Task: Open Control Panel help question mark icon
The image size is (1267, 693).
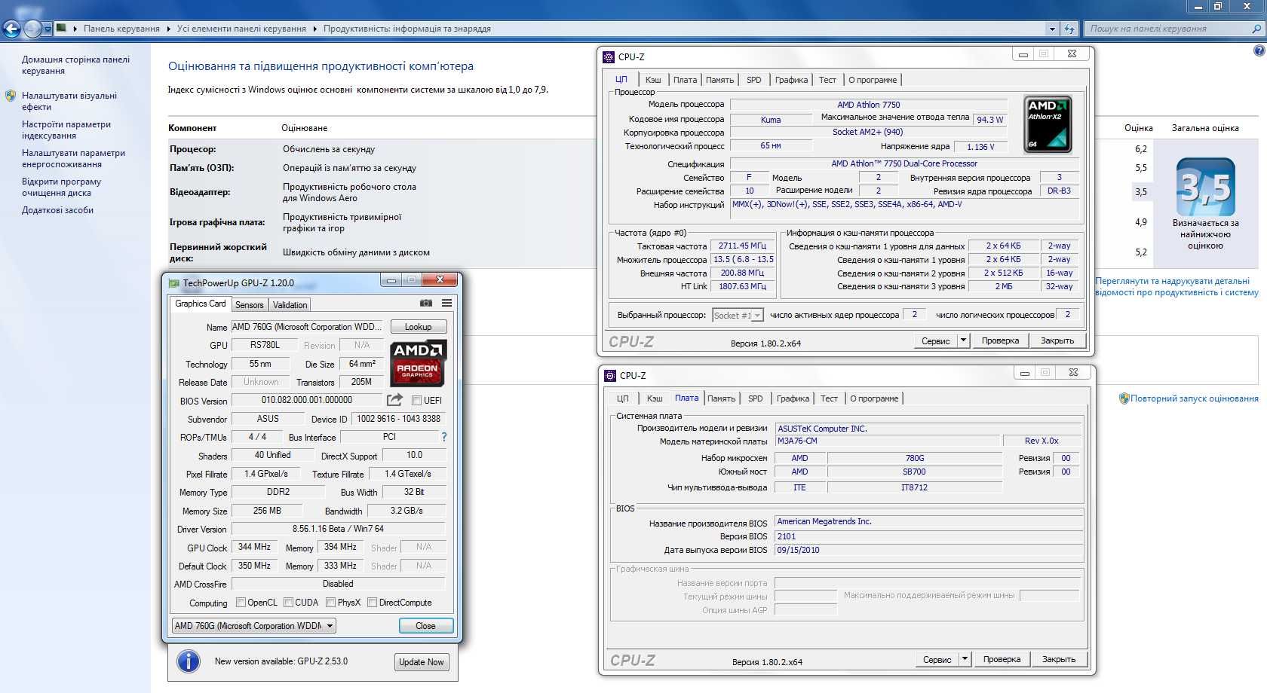Action: click(1259, 51)
